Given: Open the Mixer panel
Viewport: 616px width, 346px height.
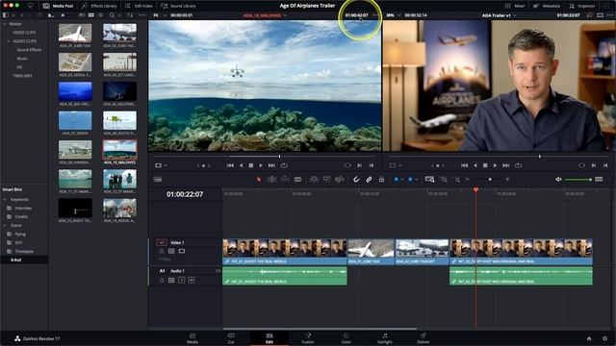Looking at the screenshot, I should pos(515,6).
